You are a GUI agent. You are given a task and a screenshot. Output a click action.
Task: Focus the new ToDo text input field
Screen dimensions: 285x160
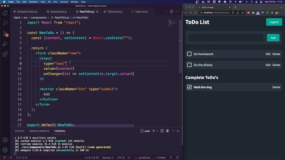coord(226,38)
